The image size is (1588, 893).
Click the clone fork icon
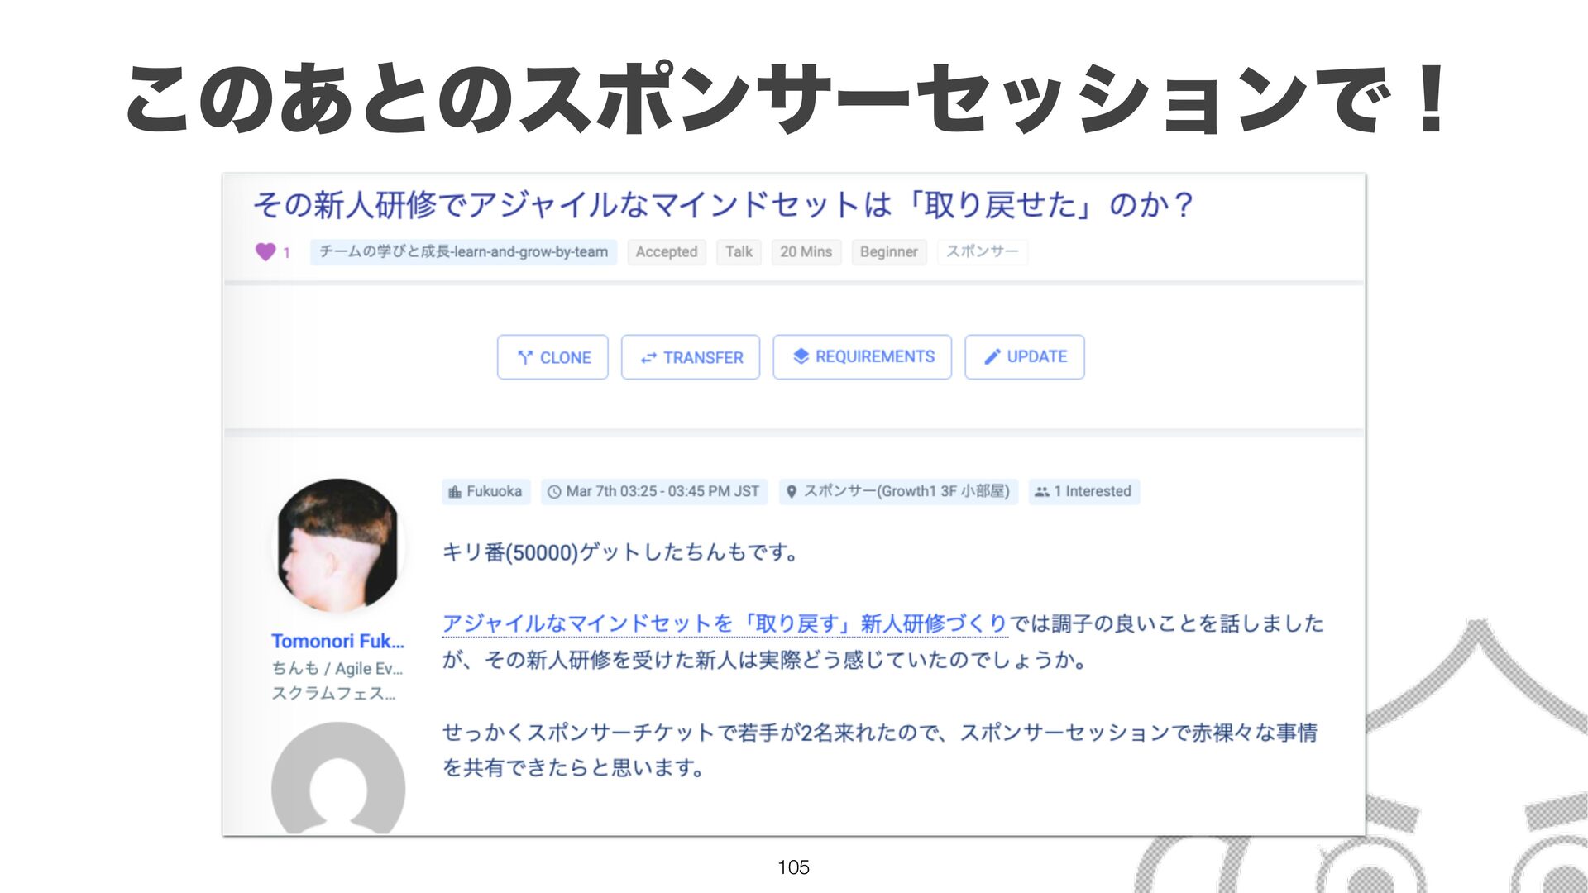click(x=525, y=357)
